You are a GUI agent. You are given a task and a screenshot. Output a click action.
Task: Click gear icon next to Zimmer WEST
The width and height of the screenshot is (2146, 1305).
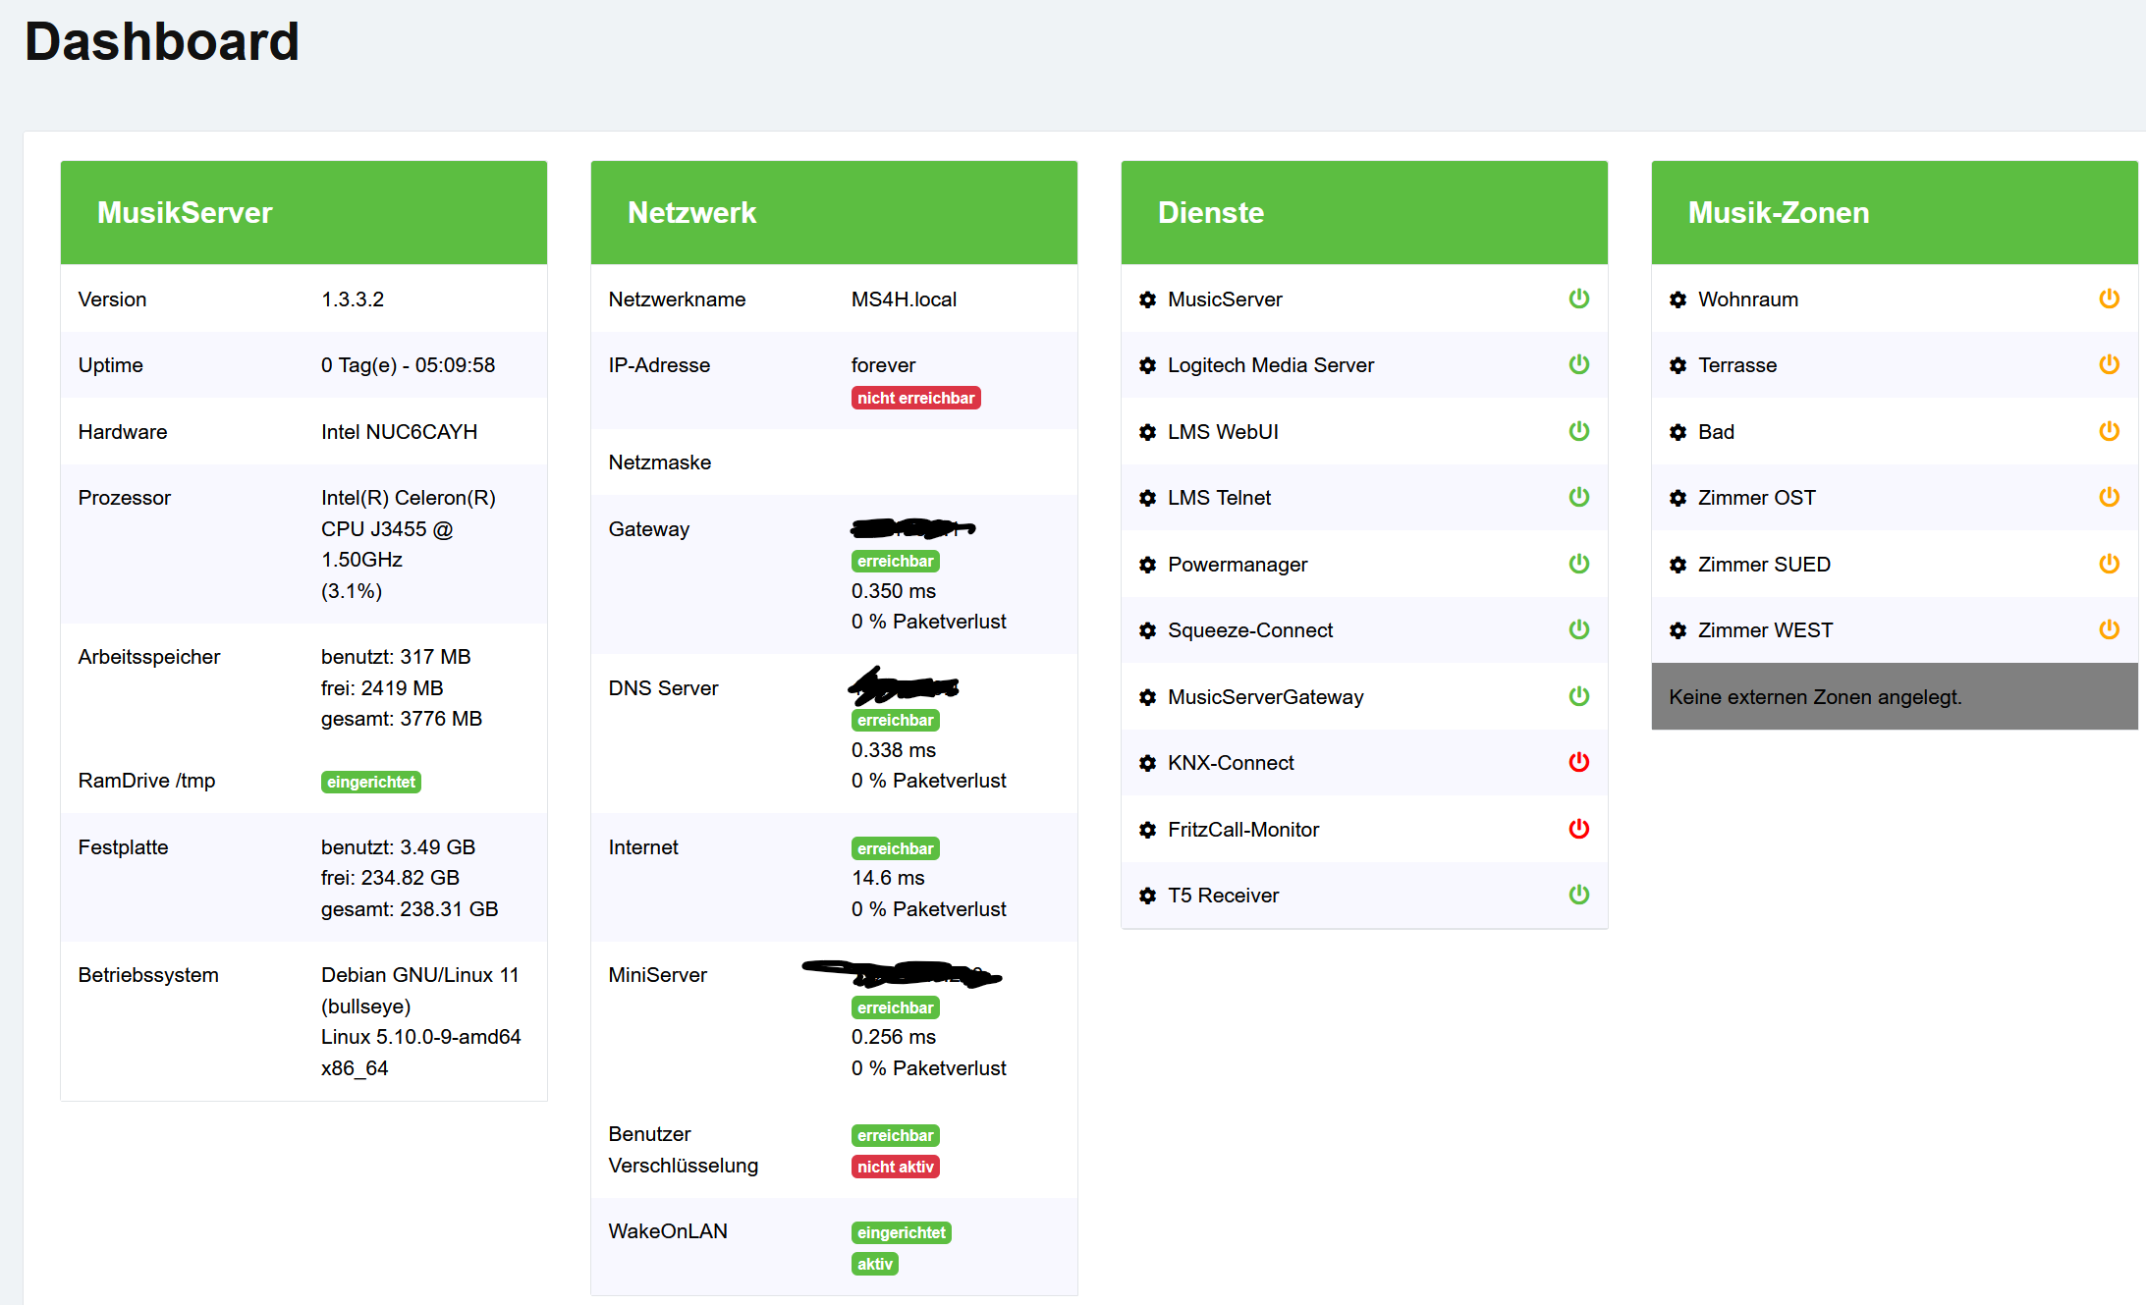click(x=1678, y=630)
